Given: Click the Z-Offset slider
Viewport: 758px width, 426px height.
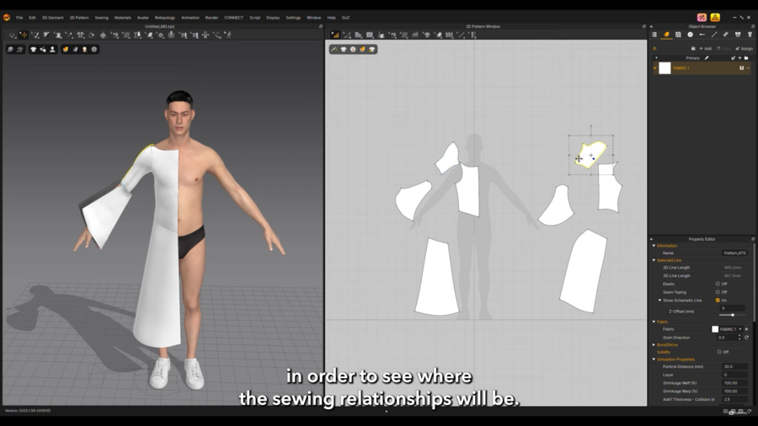Looking at the screenshot, I should tap(732, 315).
